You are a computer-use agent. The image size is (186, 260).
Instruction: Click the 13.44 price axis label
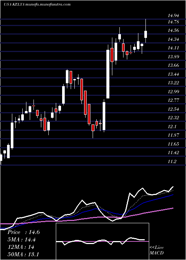173,74
